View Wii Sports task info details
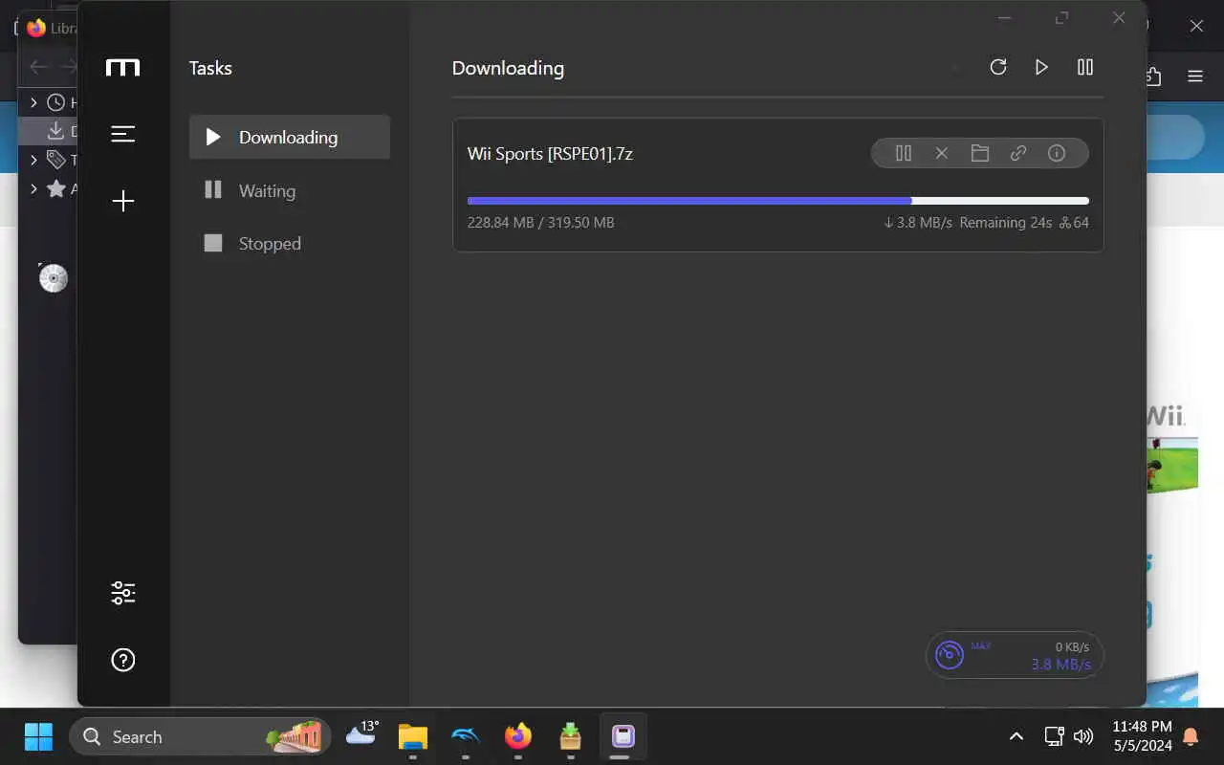1224x765 pixels. coord(1057,153)
